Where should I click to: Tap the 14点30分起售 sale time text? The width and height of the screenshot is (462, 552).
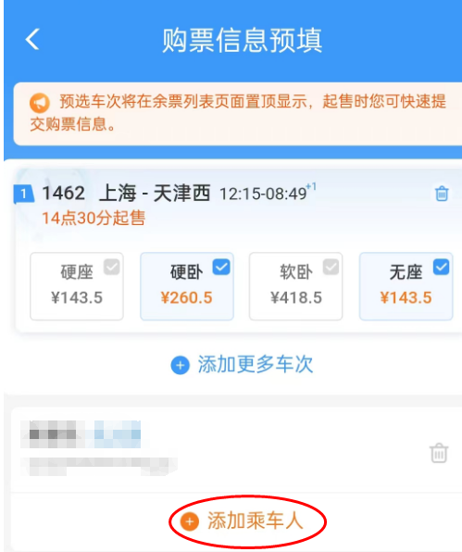[94, 218]
